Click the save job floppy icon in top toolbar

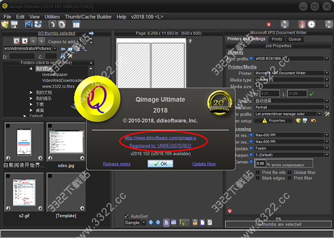pyautogui.click(x=14, y=24)
